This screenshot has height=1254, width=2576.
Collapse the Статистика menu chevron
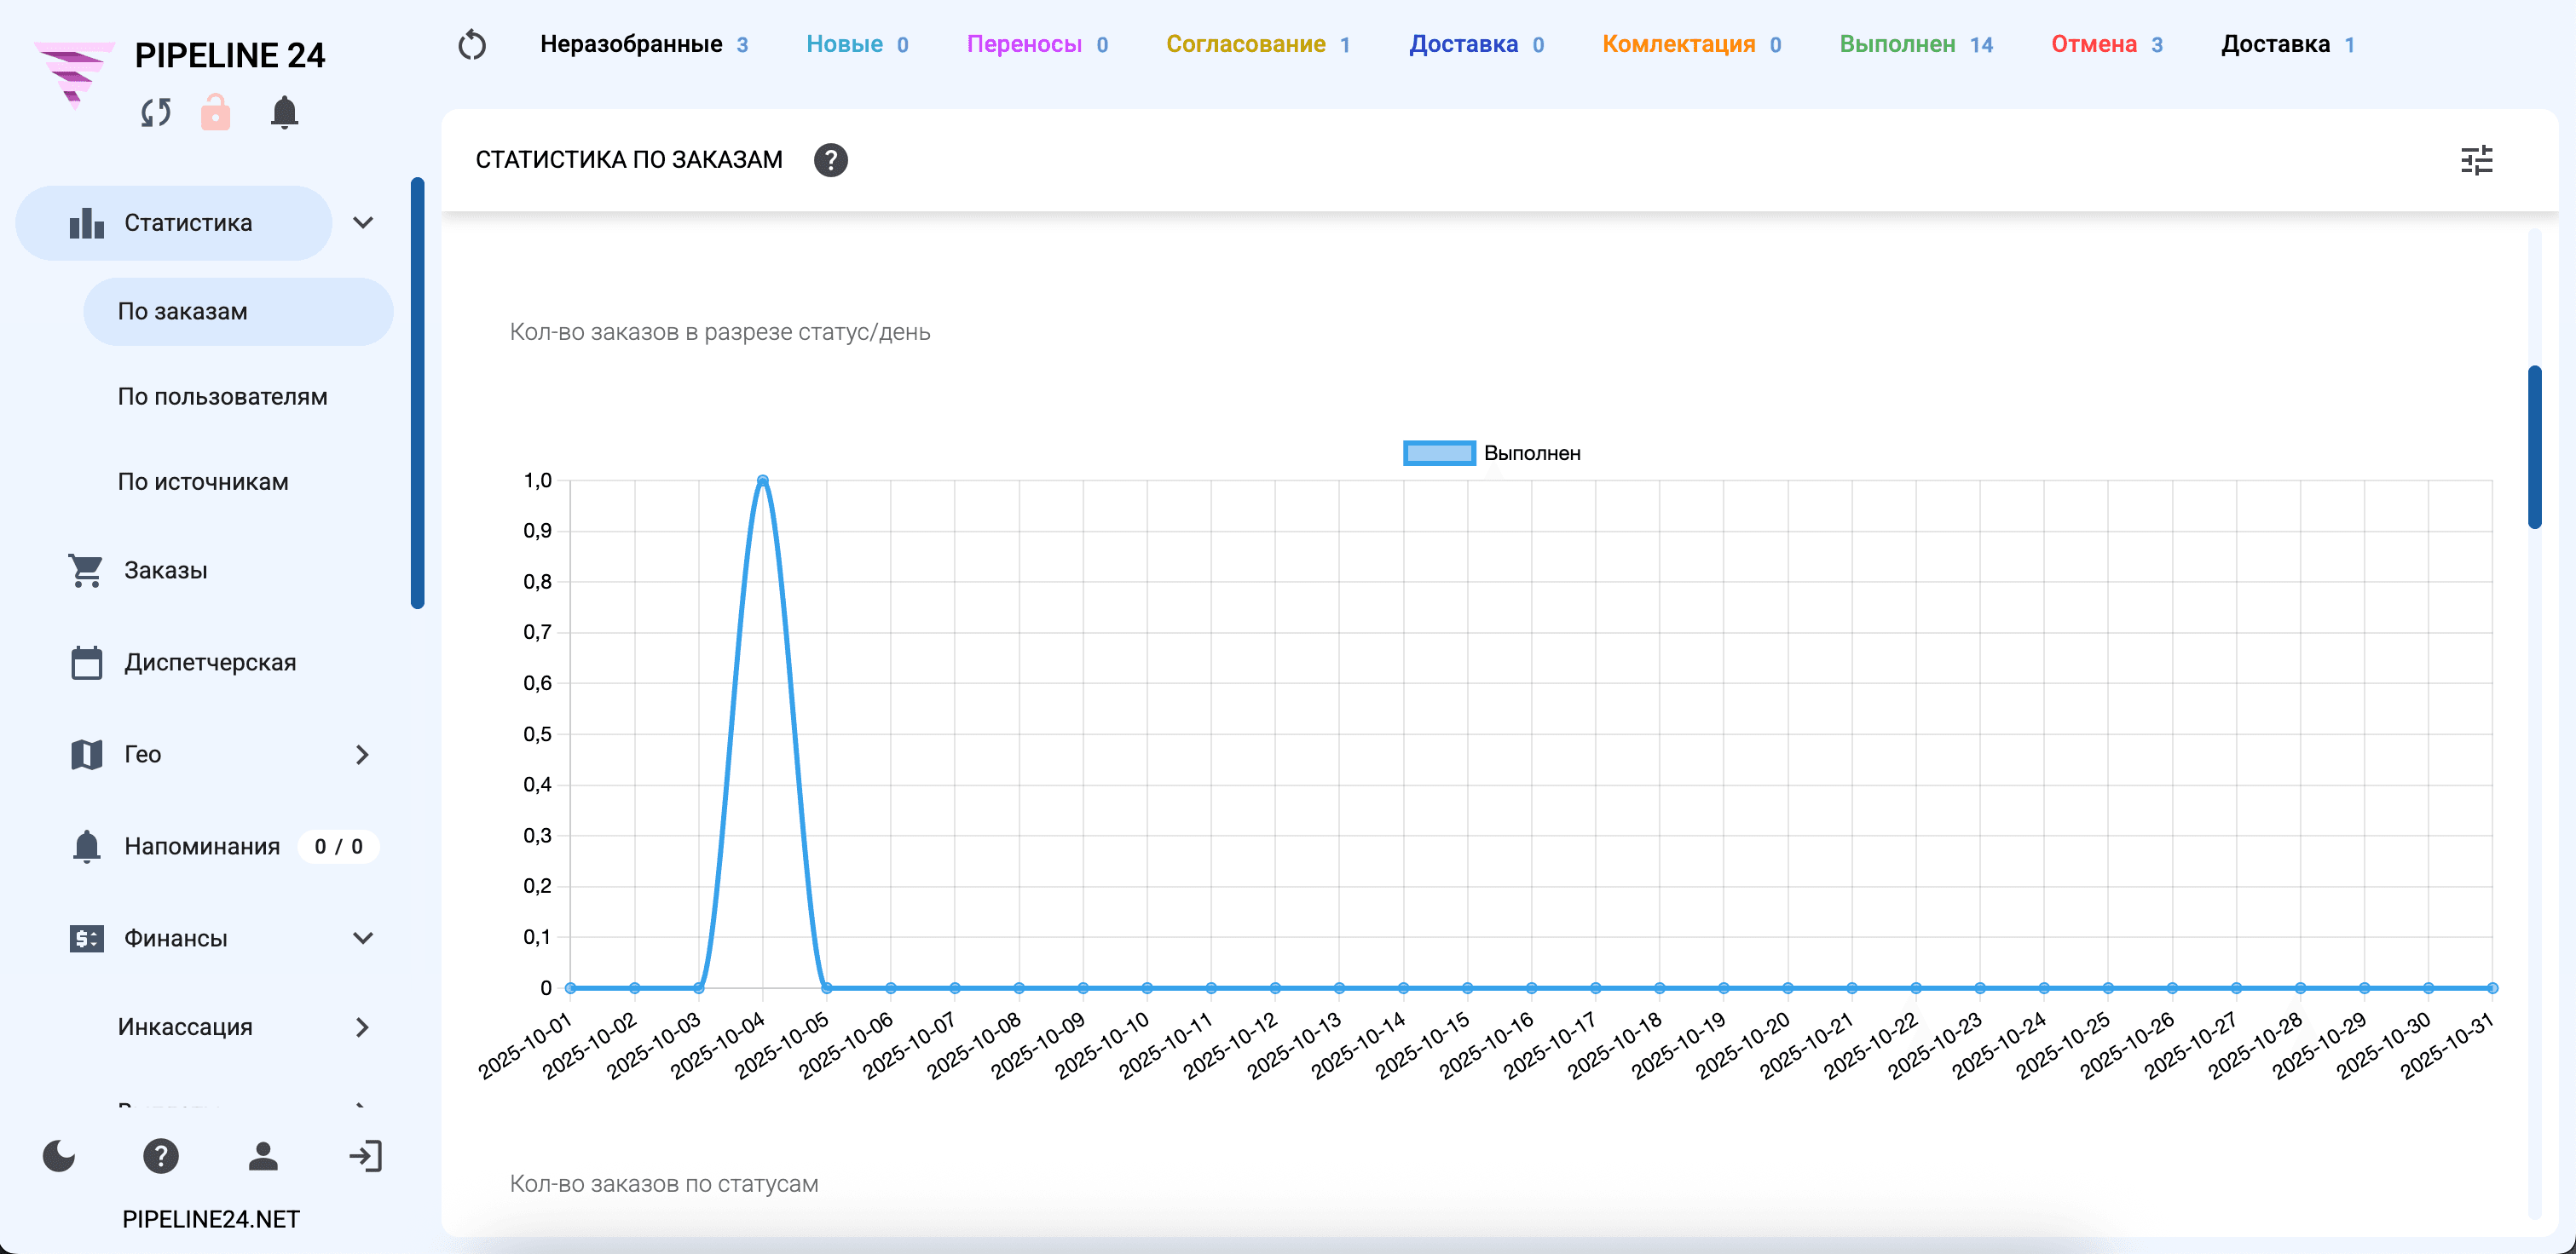pyautogui.click(x=363, y=223)
